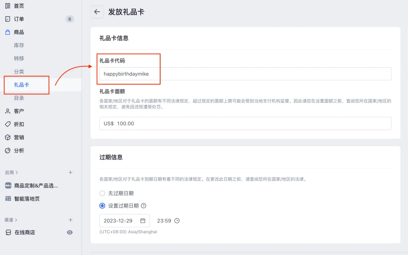The image size is (408, 255).
Task: Preview online store via eye icon
Action: [x=70, y=232]
